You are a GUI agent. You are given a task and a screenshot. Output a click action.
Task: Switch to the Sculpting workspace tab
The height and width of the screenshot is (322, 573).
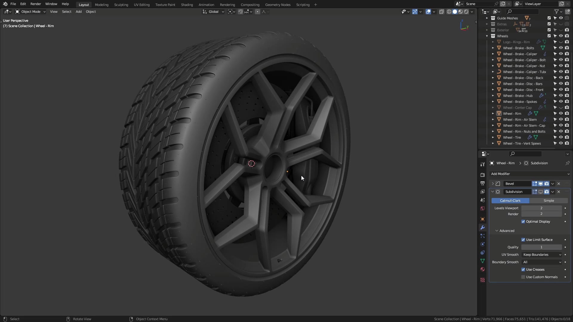click(x=121, y=4)
